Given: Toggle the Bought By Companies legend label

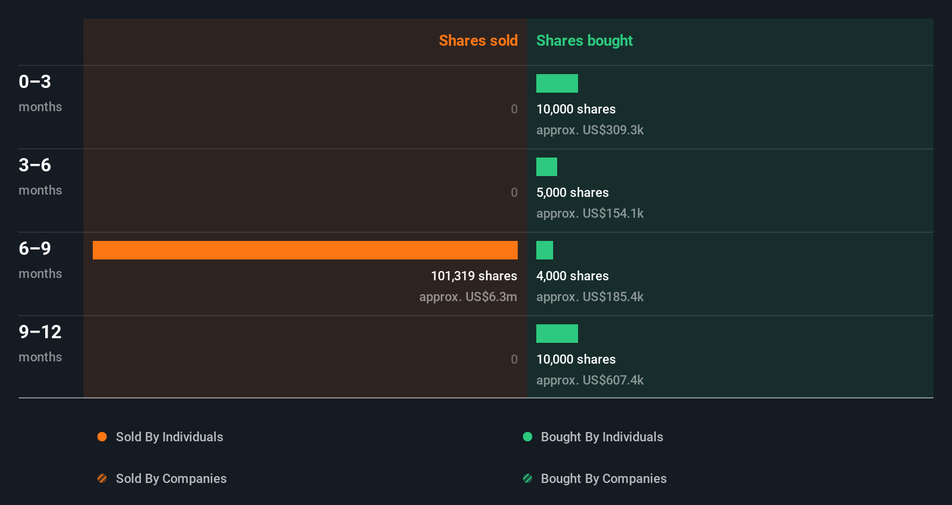Looking at the screenshot, I should [604, 479].
